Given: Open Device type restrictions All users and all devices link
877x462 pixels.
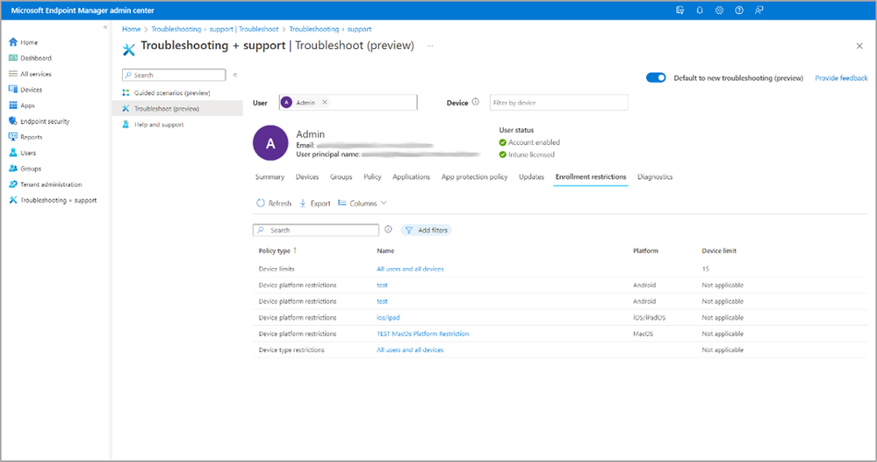Looking at the screenshot, I should 410,350.
